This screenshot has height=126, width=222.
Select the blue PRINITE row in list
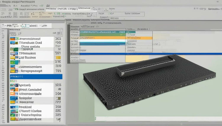click(36, 77)
